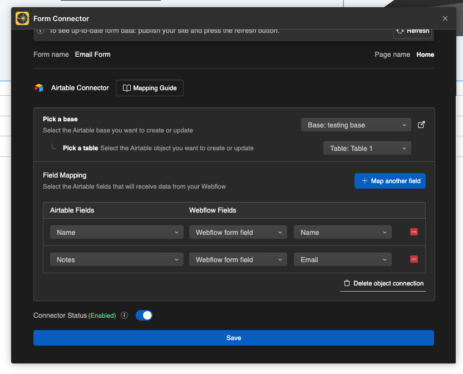
Task: Toggle the Connector Status switch
Action: click(144, 316)
